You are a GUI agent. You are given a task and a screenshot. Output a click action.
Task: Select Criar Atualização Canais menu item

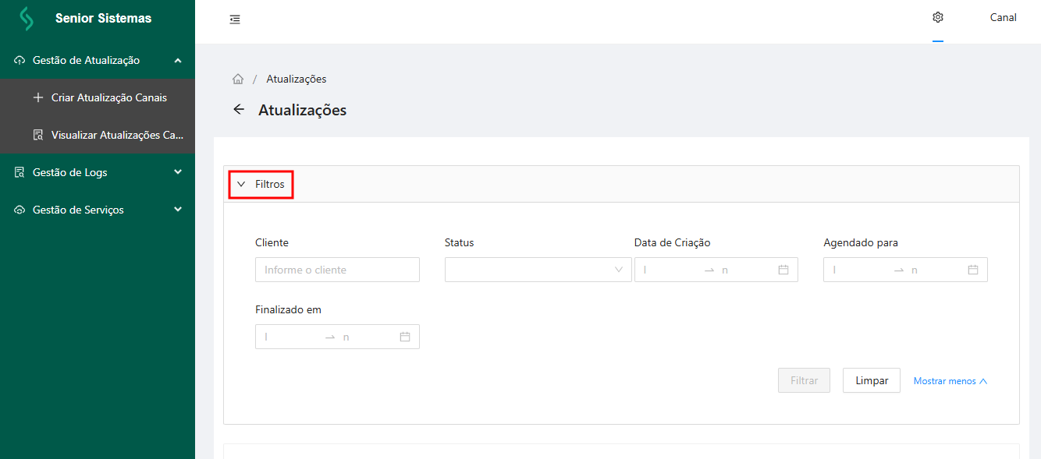click(108, 97)
